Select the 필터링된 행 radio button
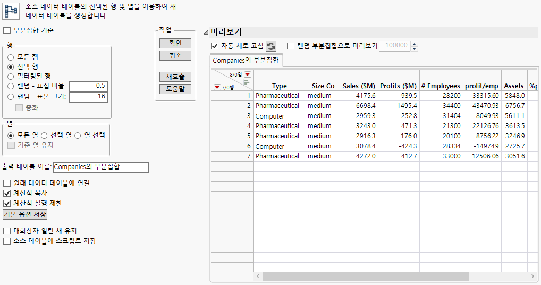 coord(11,76)
